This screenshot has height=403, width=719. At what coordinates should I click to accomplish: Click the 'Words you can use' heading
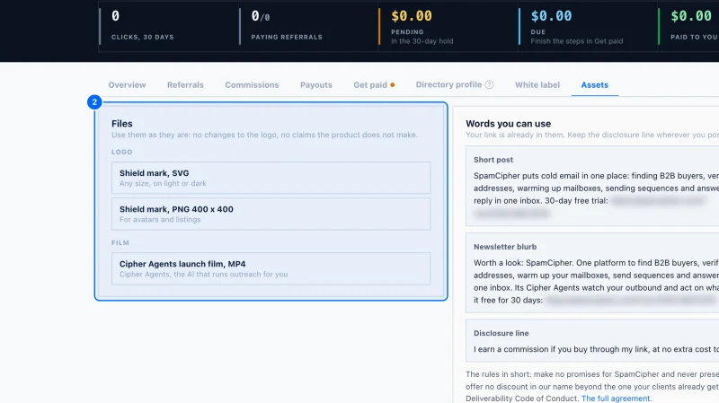508,124
